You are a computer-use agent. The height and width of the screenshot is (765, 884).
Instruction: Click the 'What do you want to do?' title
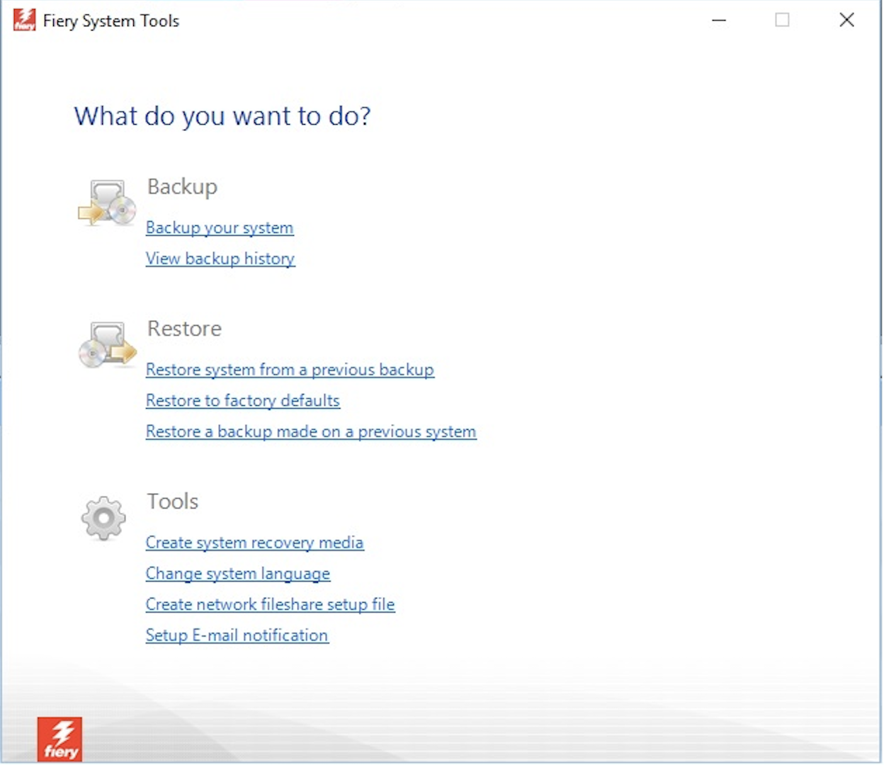point(222,116)
